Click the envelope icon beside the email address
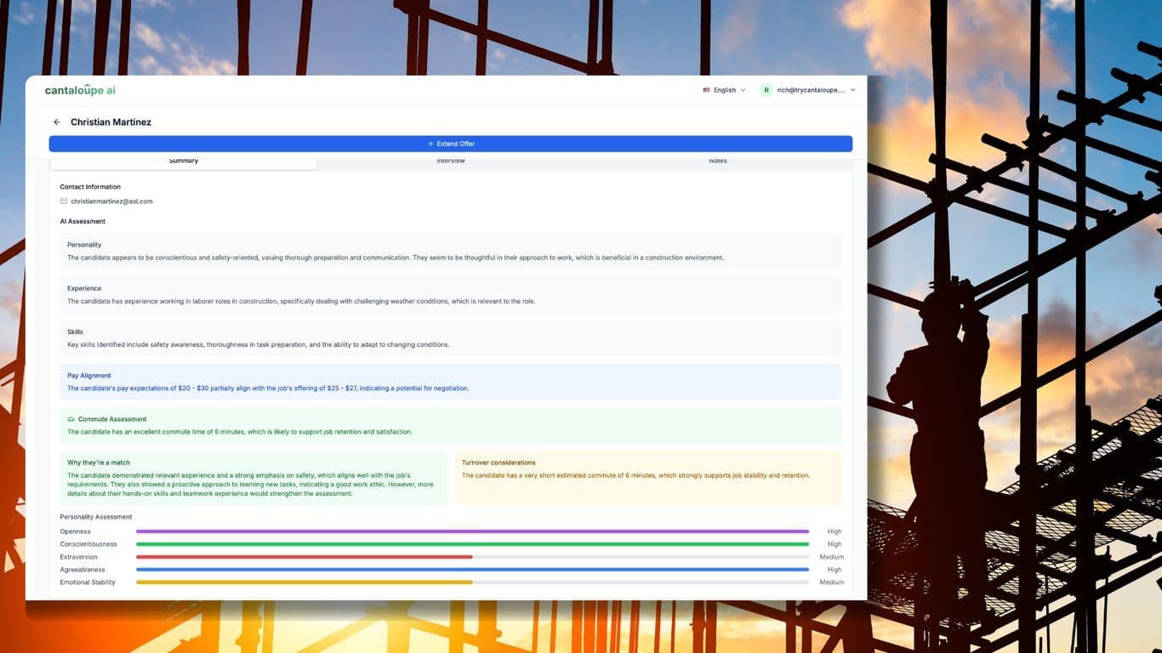The image size is (1162, 653). point(63,201)
